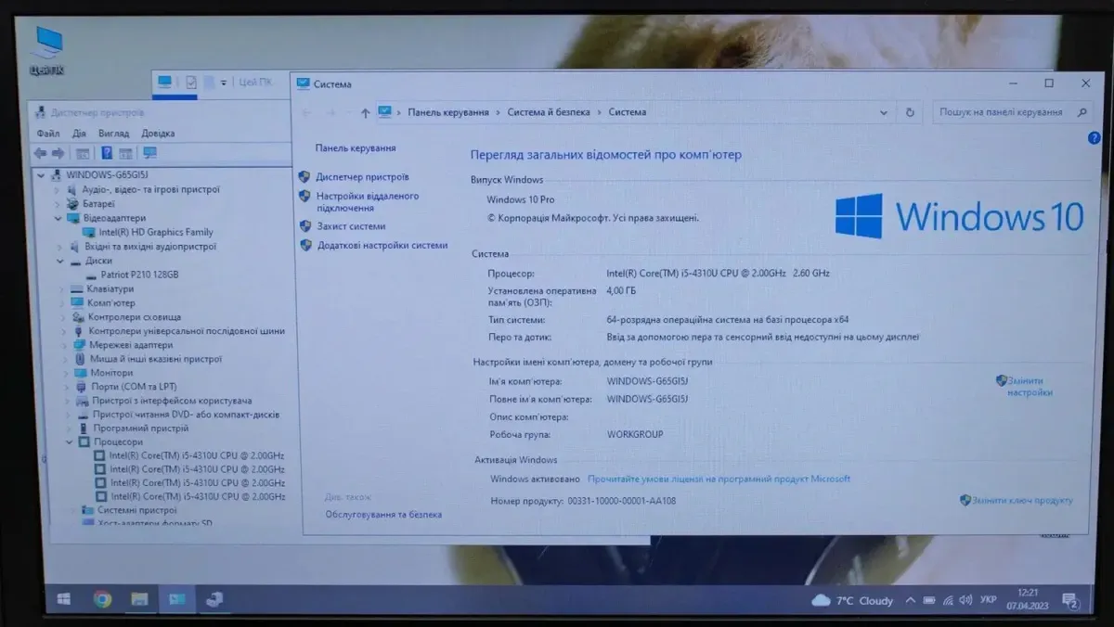Collapse the Відеоадаптери tree node

[x=59, y=219]
